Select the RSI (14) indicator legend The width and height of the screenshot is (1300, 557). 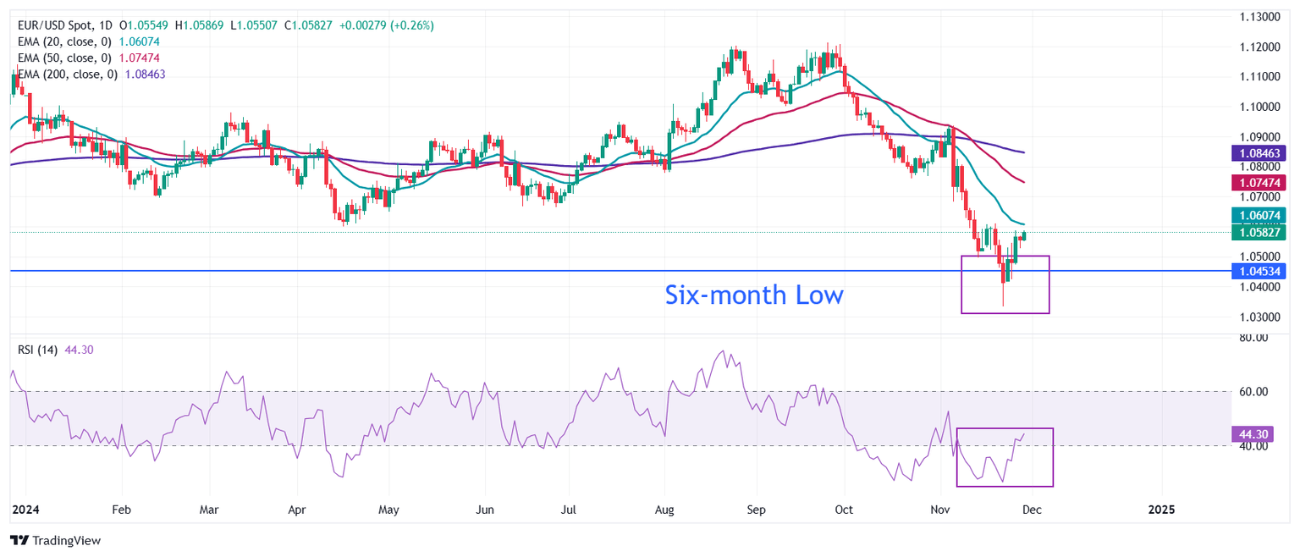(38, 350)
